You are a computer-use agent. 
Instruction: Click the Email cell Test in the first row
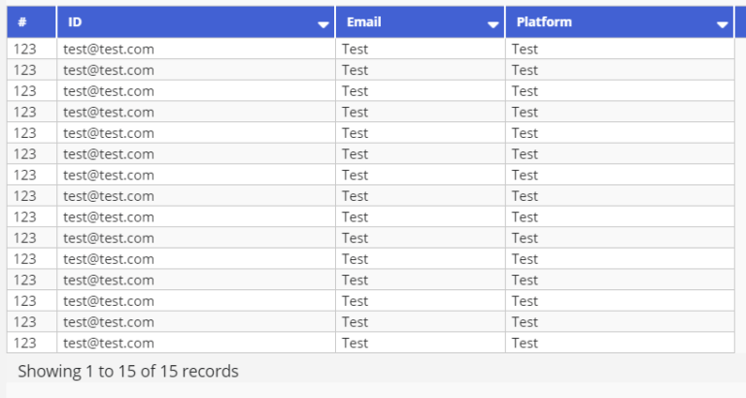click(355, 49)
